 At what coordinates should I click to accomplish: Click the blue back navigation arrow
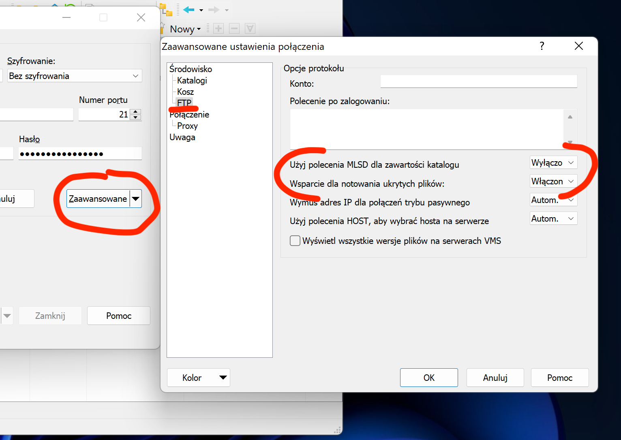[x=188, y=10]
